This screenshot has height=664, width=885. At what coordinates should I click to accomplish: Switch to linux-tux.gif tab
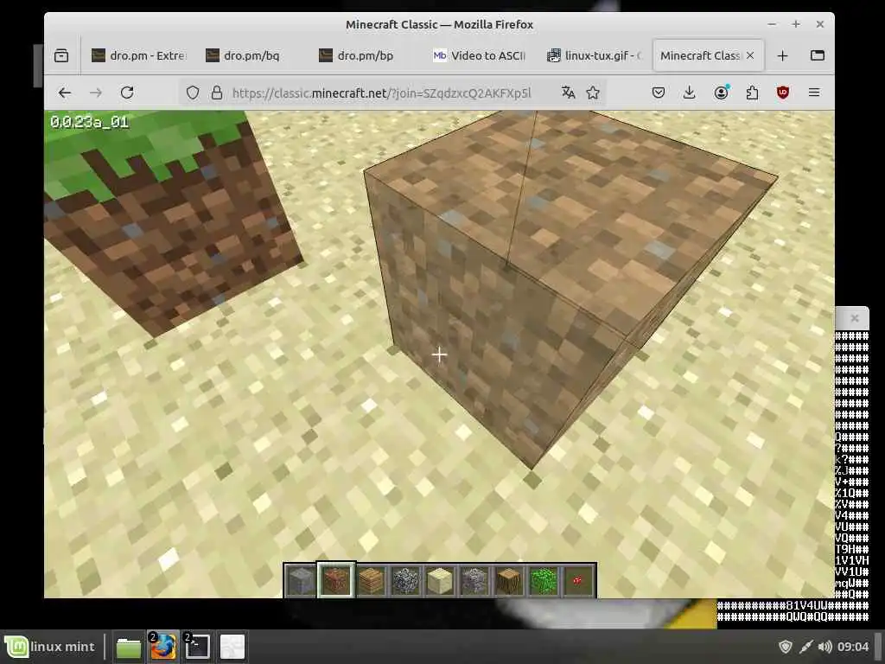tap(594, 55)
